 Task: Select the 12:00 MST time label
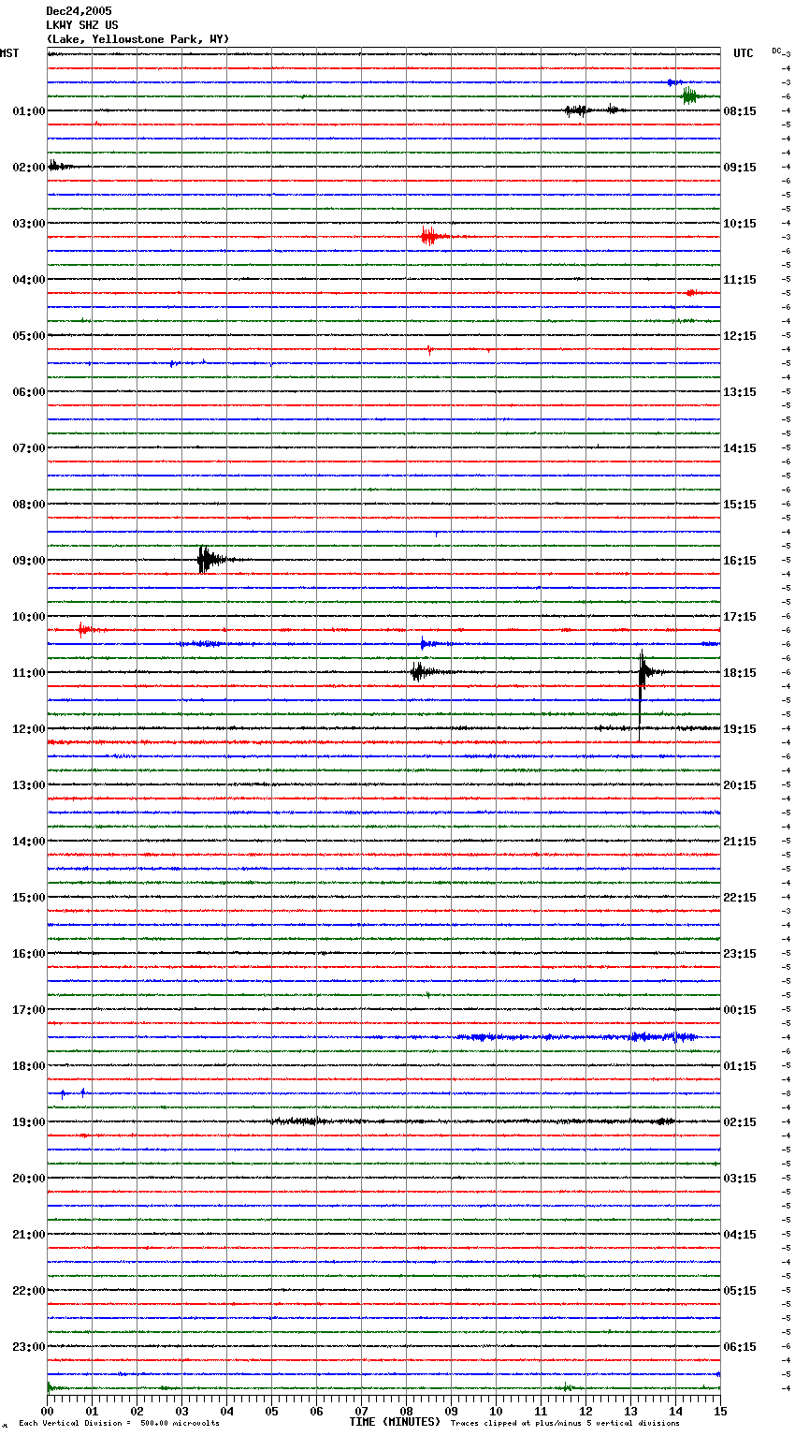(29, 729)
